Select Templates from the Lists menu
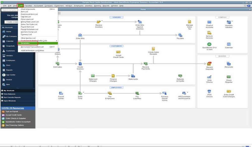This screenshot has width=252, height=147. click(38, 43)
